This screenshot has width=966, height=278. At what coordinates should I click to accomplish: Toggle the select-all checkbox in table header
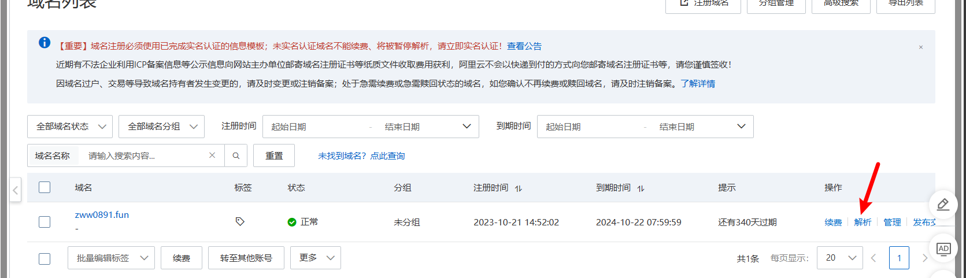45,187
